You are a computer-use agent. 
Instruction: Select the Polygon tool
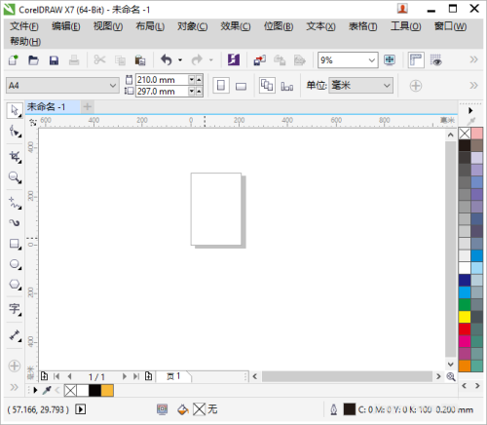[x=15, y=285]
